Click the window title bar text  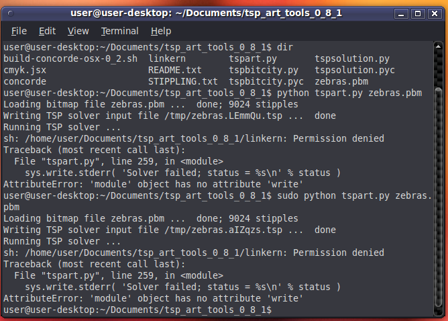coord(206,13)
